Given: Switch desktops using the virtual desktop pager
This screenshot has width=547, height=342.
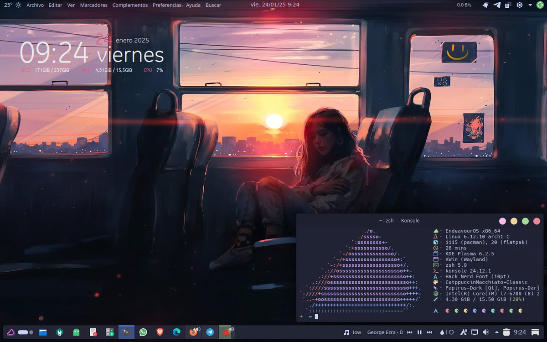Looking at the screenshot, I should tap(26, 332).
